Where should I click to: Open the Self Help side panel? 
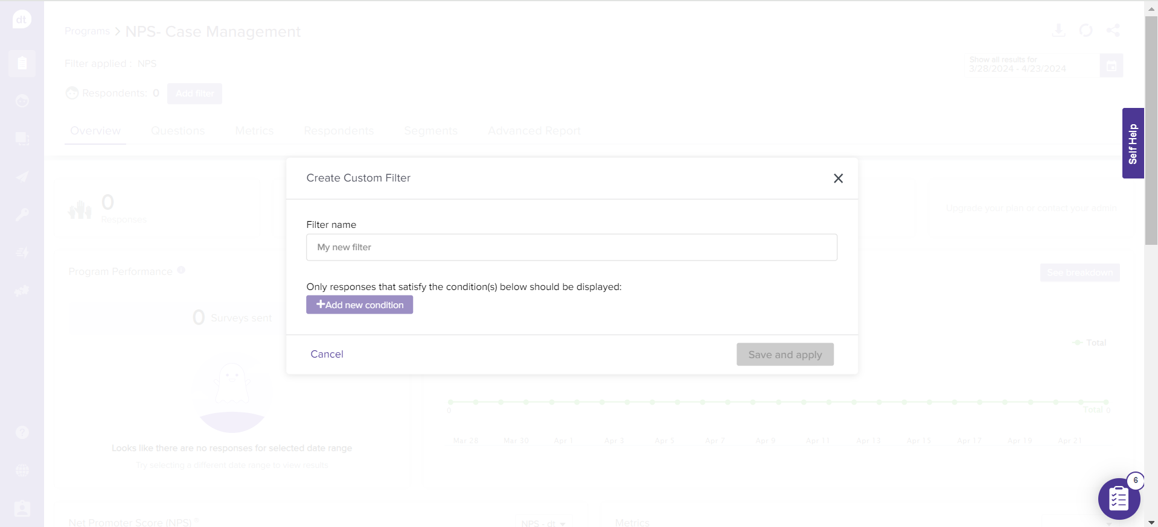coord(1133,144)
